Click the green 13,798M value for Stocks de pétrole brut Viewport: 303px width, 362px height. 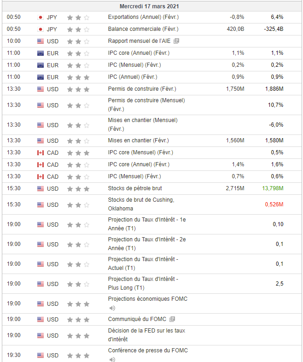pyautogui.click(x=273, y=188)
